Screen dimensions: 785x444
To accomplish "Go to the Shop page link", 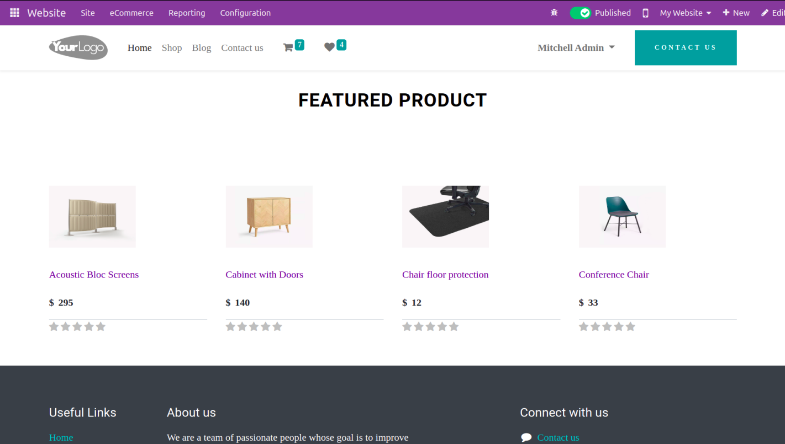I will [x=172, y=48].
